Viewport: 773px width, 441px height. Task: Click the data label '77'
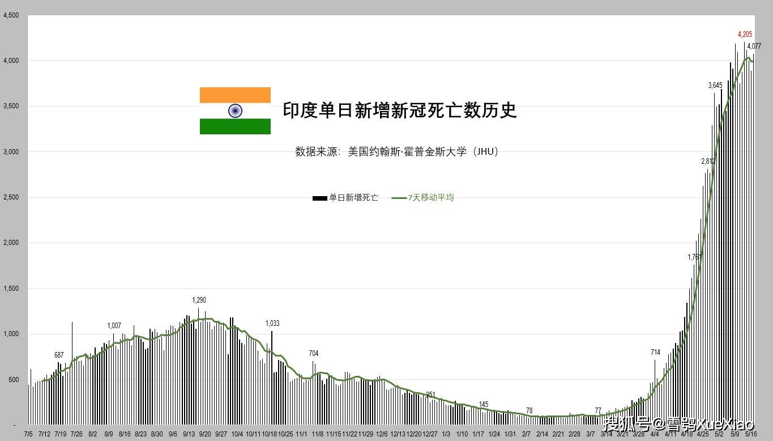598,411
